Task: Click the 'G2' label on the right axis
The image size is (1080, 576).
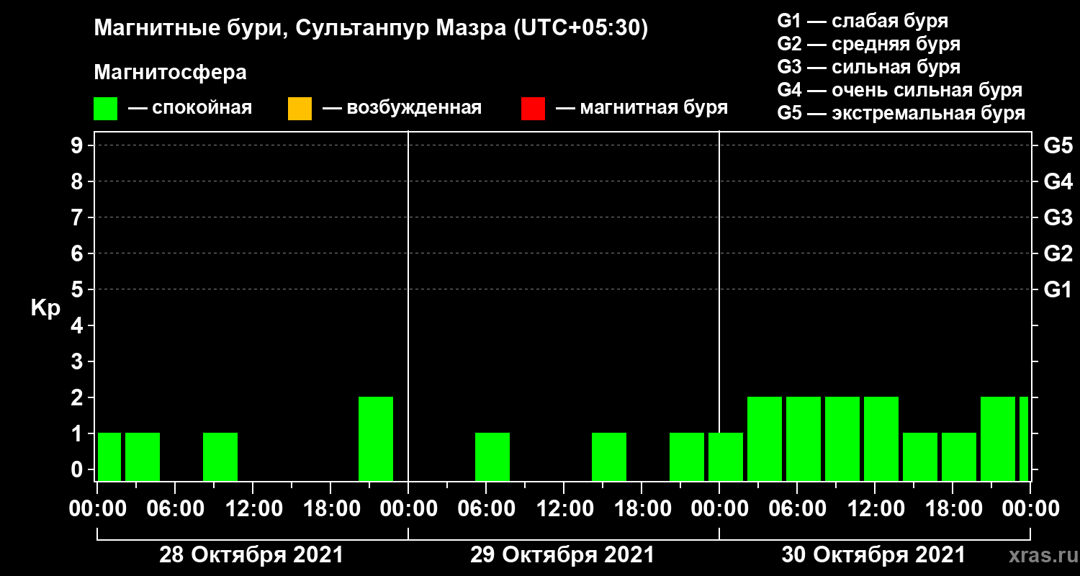Action: 1058,253
